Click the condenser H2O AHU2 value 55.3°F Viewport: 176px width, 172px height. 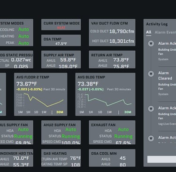click(21, 164)
